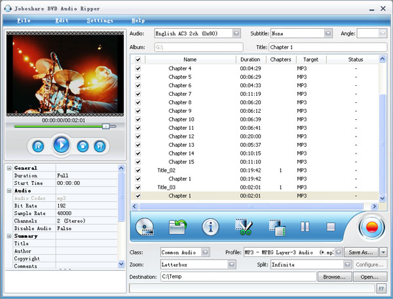393x299 pixels.
Task: Click the drummer video preview thumbnail
Action: point(65,73)
